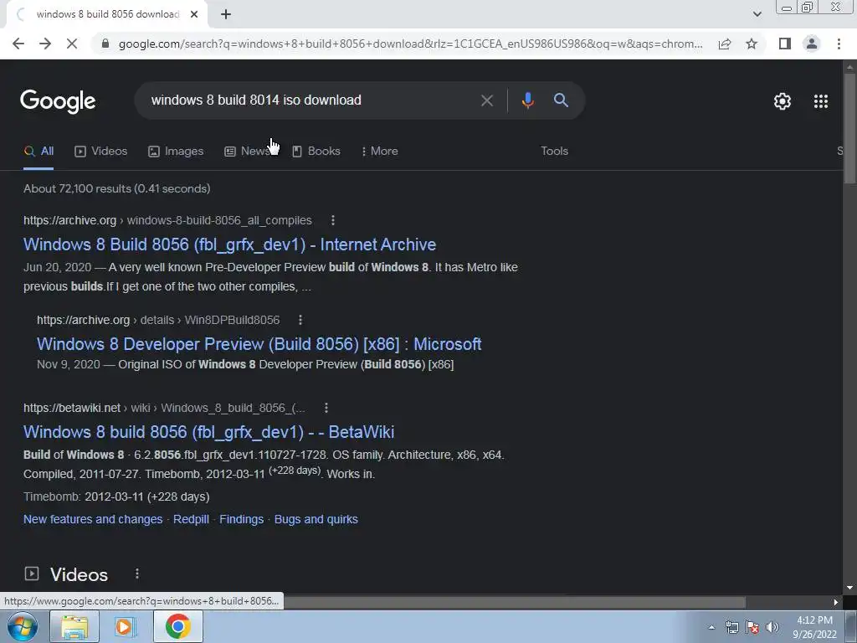Click the About 72,100 results text

click(x=117, y=188)
